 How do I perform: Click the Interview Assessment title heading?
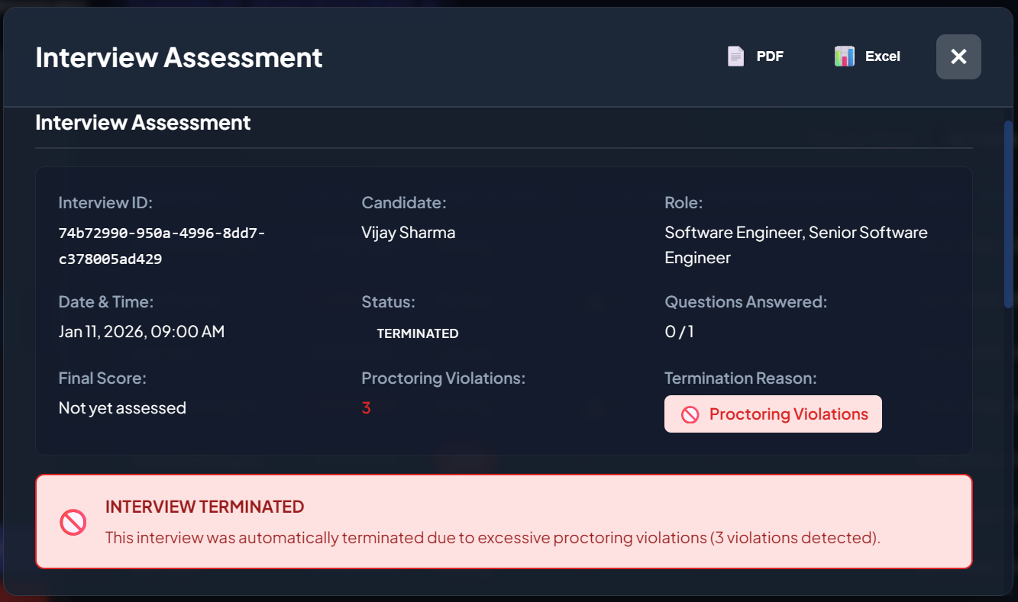coord(179,56)
